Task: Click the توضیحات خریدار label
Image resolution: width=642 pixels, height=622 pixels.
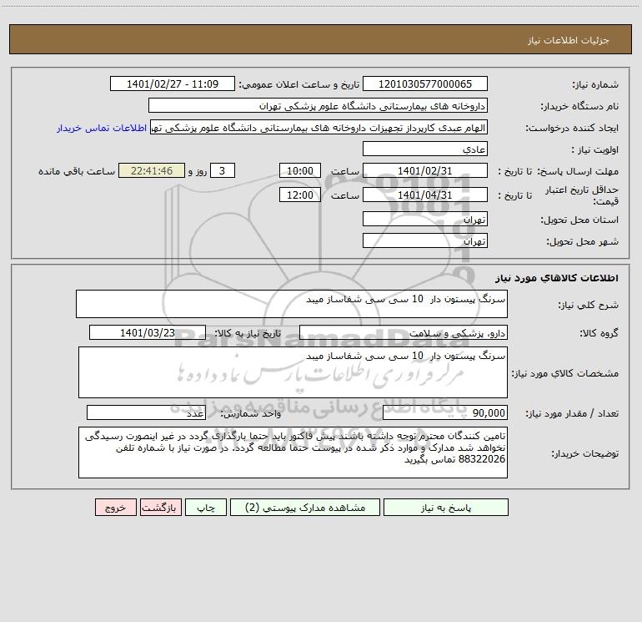Action: tap(584, 453)
